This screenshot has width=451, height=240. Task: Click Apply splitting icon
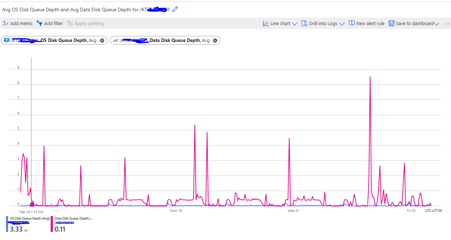(x=70, y=23)
